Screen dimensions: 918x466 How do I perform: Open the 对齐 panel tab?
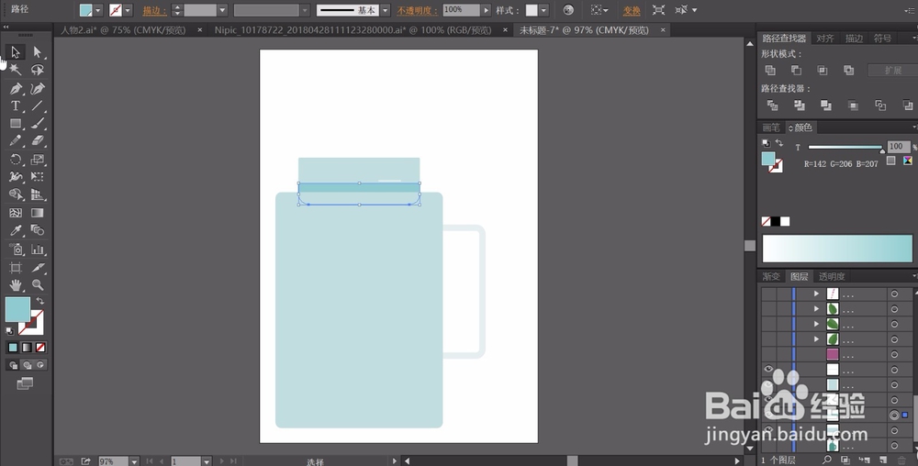coord(825,38)
